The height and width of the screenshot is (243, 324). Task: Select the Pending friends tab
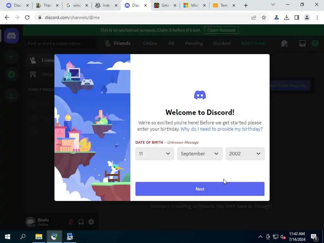194,43
